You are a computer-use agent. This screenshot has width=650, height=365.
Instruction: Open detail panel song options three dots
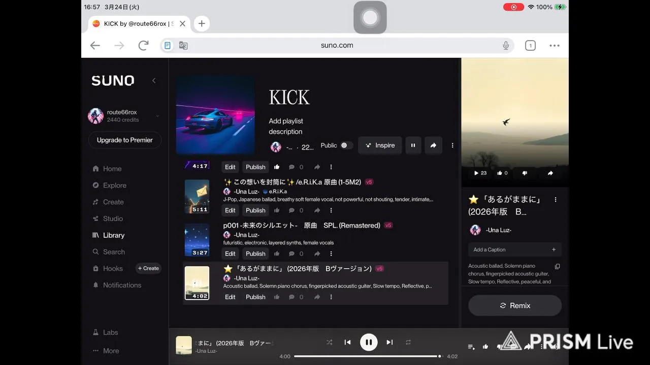click(x=556, y=200)
